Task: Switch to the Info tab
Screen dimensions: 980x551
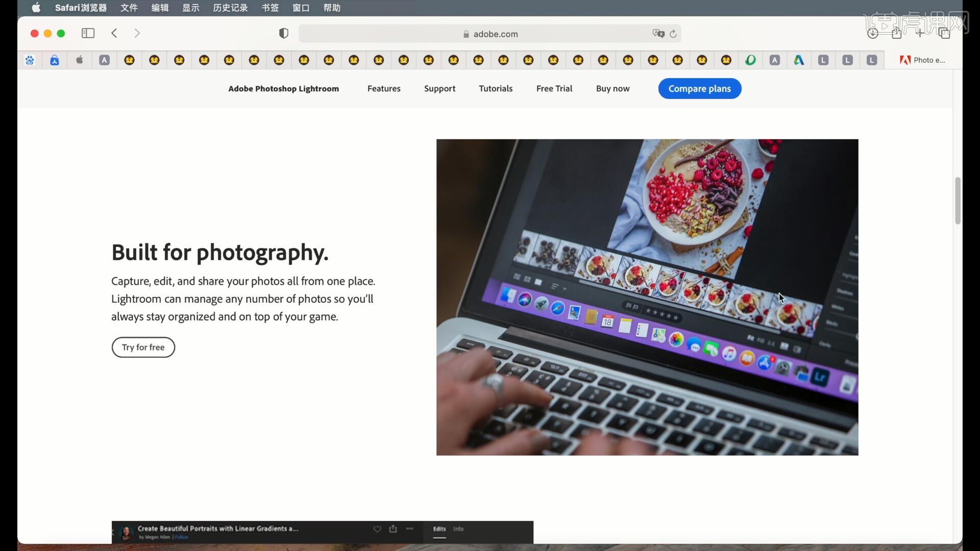Action: click(x=458, y=529)
